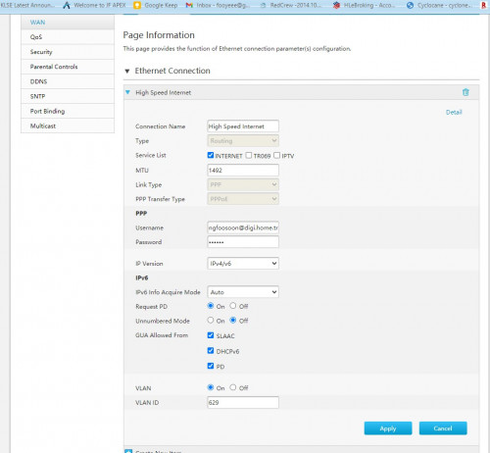
Task: Select WAN in the sidebar
Action: [68, 23]
